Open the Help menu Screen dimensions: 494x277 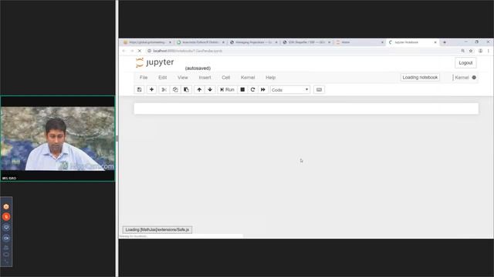(x=270, y=77)
